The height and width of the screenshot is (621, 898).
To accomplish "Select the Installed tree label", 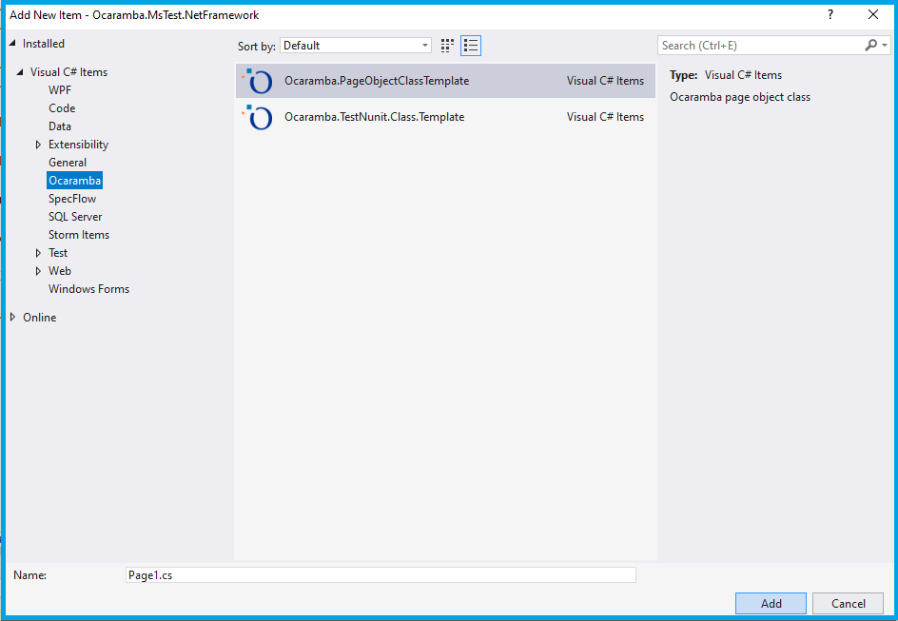I will click(44, 44).
